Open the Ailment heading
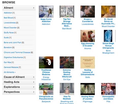 pos(8,8)
